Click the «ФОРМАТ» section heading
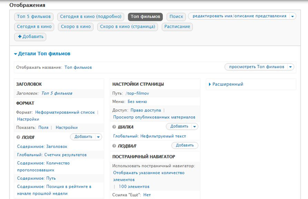 click(x=25, y=103)
